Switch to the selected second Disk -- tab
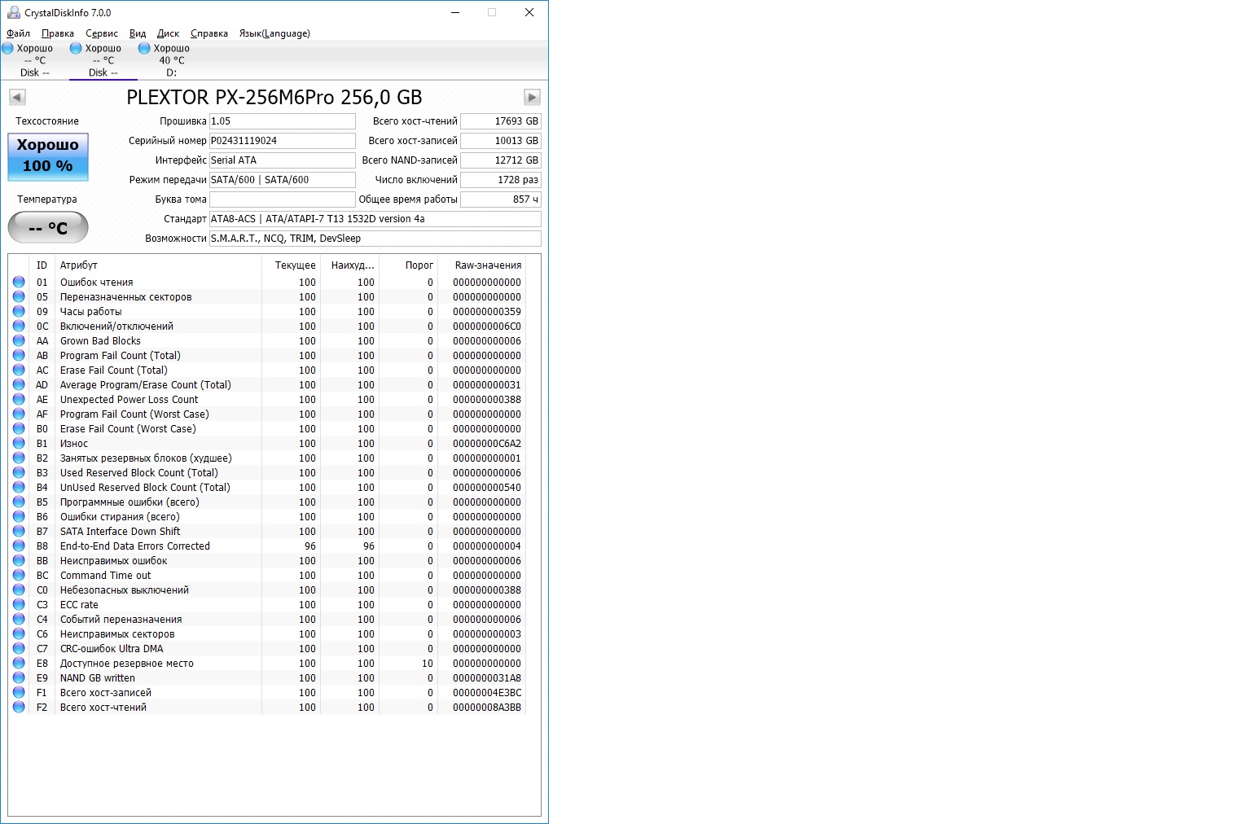 coord(103,60)
